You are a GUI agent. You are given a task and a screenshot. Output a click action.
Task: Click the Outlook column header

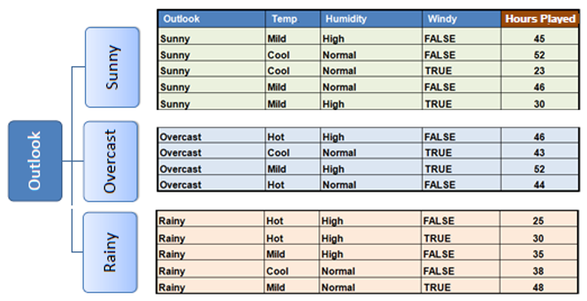pos(211,19)
